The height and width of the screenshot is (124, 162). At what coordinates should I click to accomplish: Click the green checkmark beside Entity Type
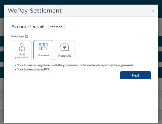point(26,36)
